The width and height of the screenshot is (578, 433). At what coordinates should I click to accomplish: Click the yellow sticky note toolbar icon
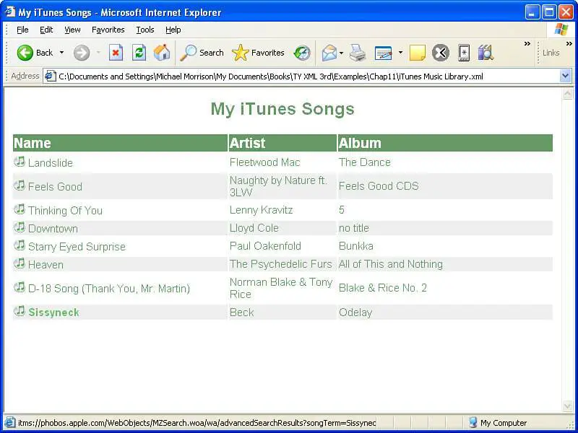418,53
